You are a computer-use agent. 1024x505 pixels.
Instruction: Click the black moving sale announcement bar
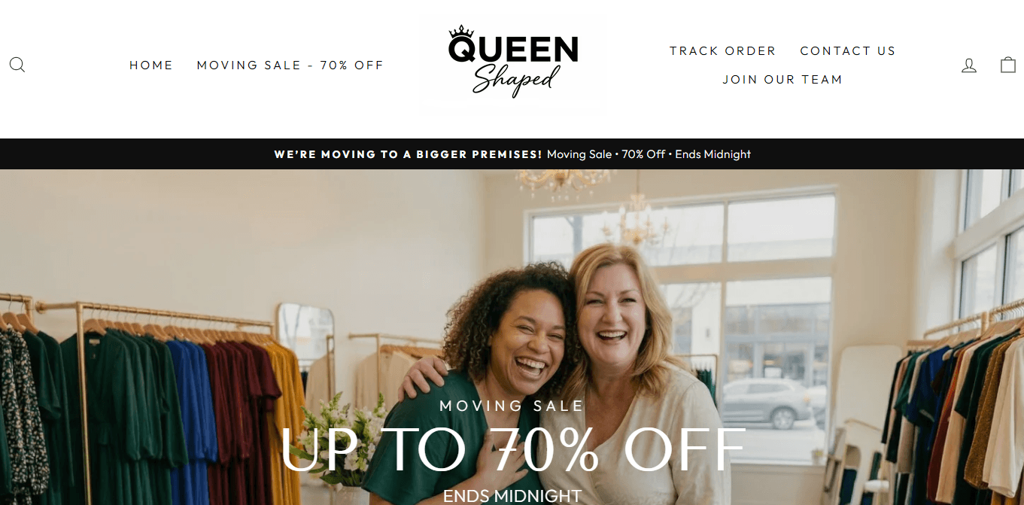(512, 154)
